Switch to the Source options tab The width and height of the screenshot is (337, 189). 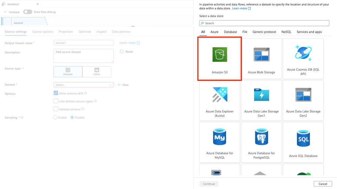point(43,32)
